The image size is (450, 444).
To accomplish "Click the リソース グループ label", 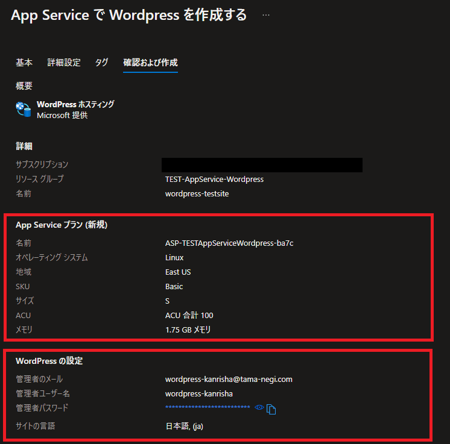I will pyautogui.click(x=40, y=179).
